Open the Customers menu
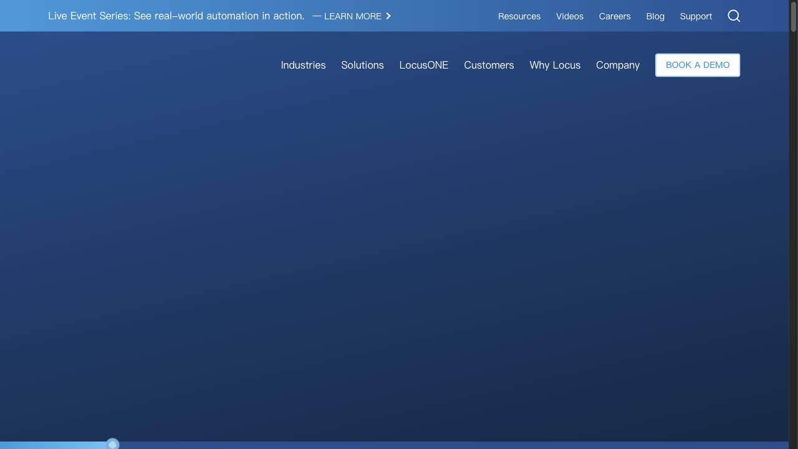798x449 pixels. tap(489, 65)
